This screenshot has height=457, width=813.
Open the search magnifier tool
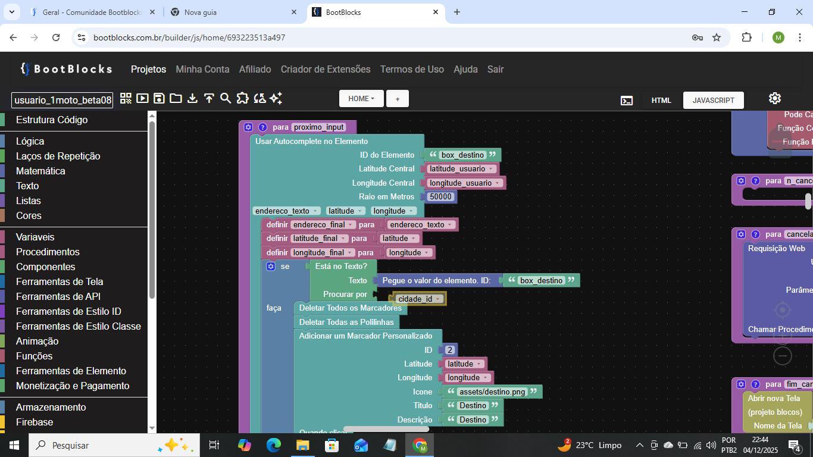click(x=226, y=99)
